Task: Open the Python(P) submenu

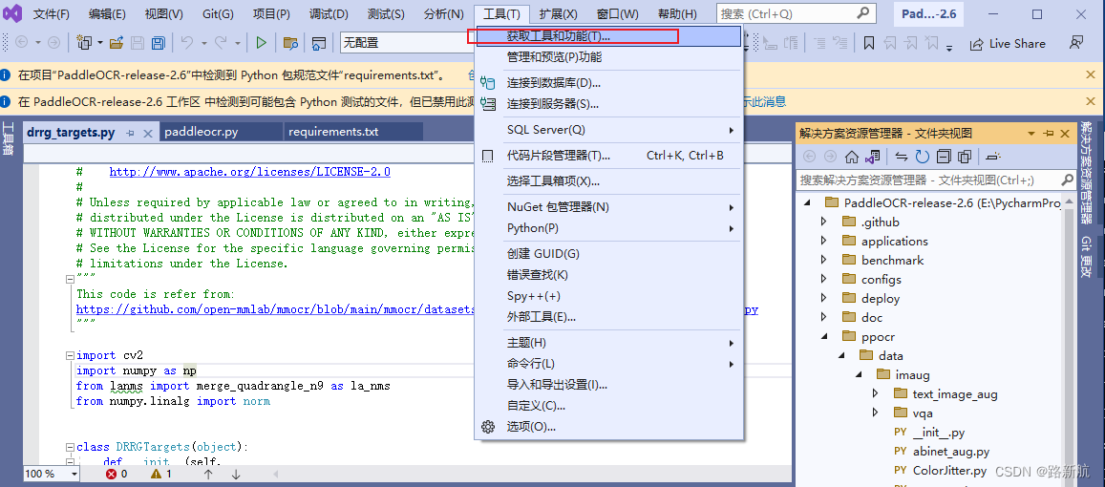Action: (x=609, y=227)
